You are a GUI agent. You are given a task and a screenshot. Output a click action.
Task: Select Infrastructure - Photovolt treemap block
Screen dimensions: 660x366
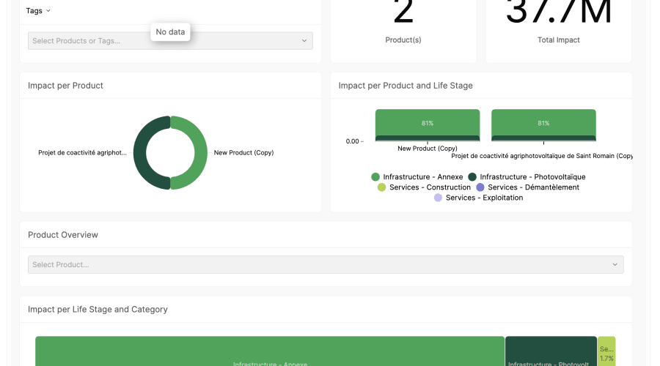[551, 351]
